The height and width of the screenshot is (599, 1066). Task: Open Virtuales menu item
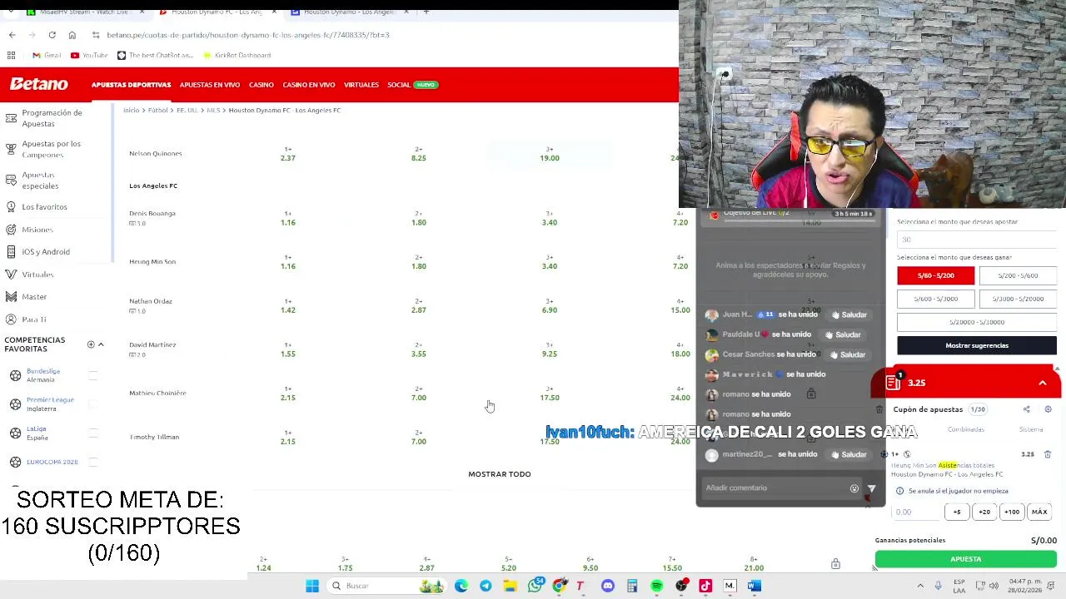(x=361, y=85)
